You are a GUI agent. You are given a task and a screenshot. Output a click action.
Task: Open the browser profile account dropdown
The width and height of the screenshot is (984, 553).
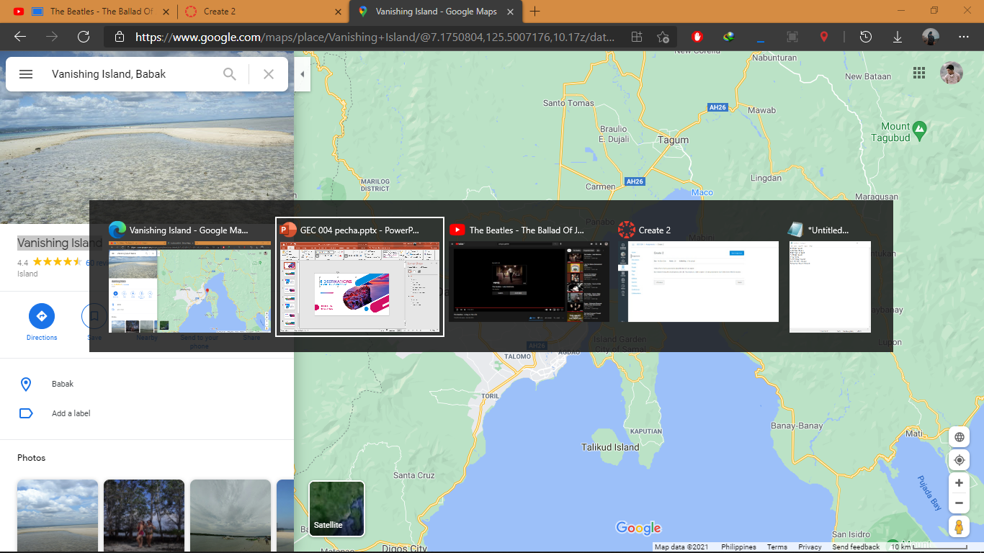pyautogui.click(x=930, y=36)
